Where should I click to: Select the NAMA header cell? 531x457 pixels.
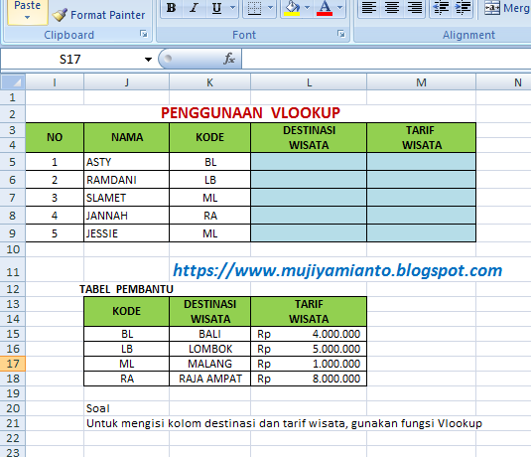pyautogui.click(x=126, y=138)
